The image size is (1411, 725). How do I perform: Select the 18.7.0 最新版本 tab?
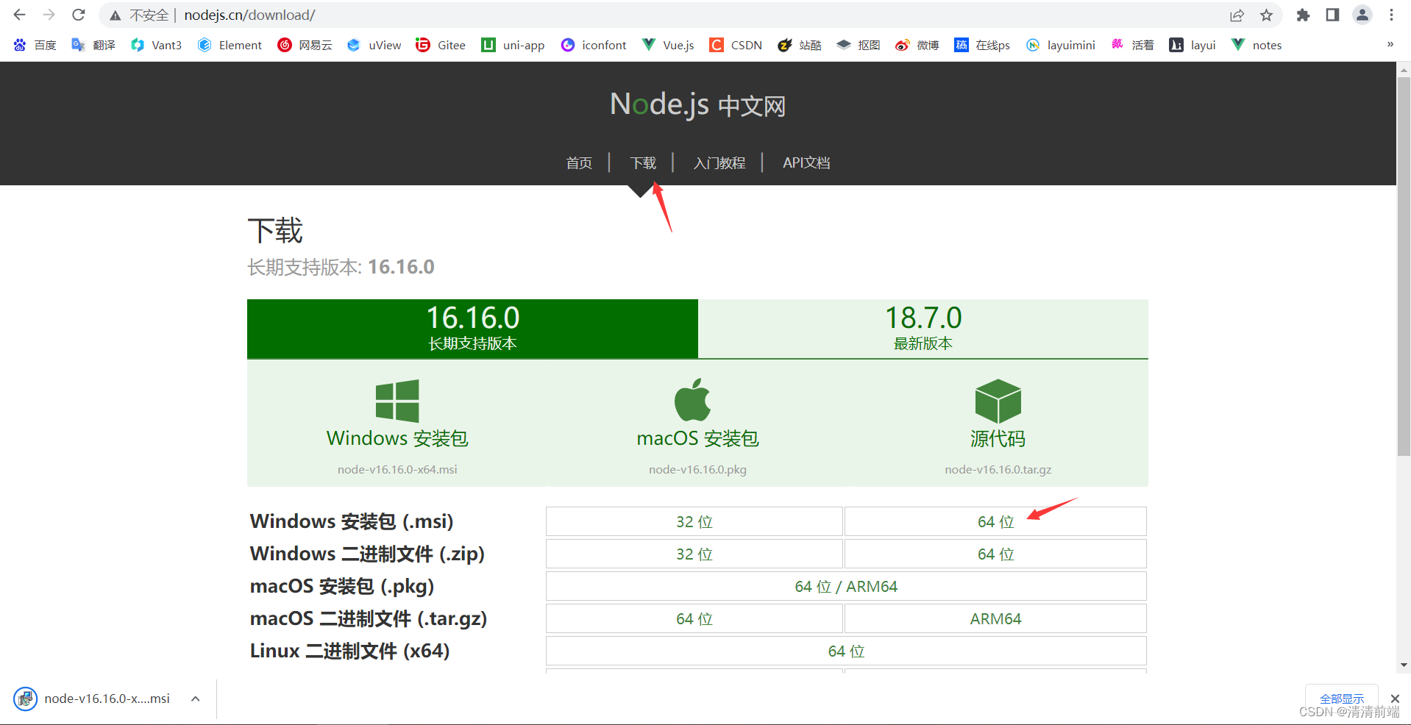pyautogui.click(x=923, y=329)
